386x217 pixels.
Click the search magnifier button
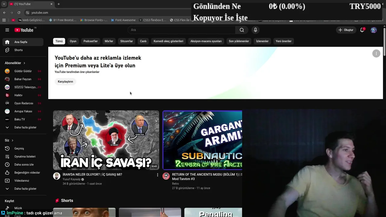click(242, 30)
